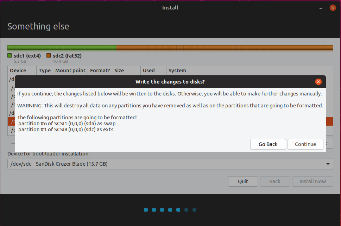Select the orange sdc2 segment in partition bar
Screen dimensions: 341x226
225,48
